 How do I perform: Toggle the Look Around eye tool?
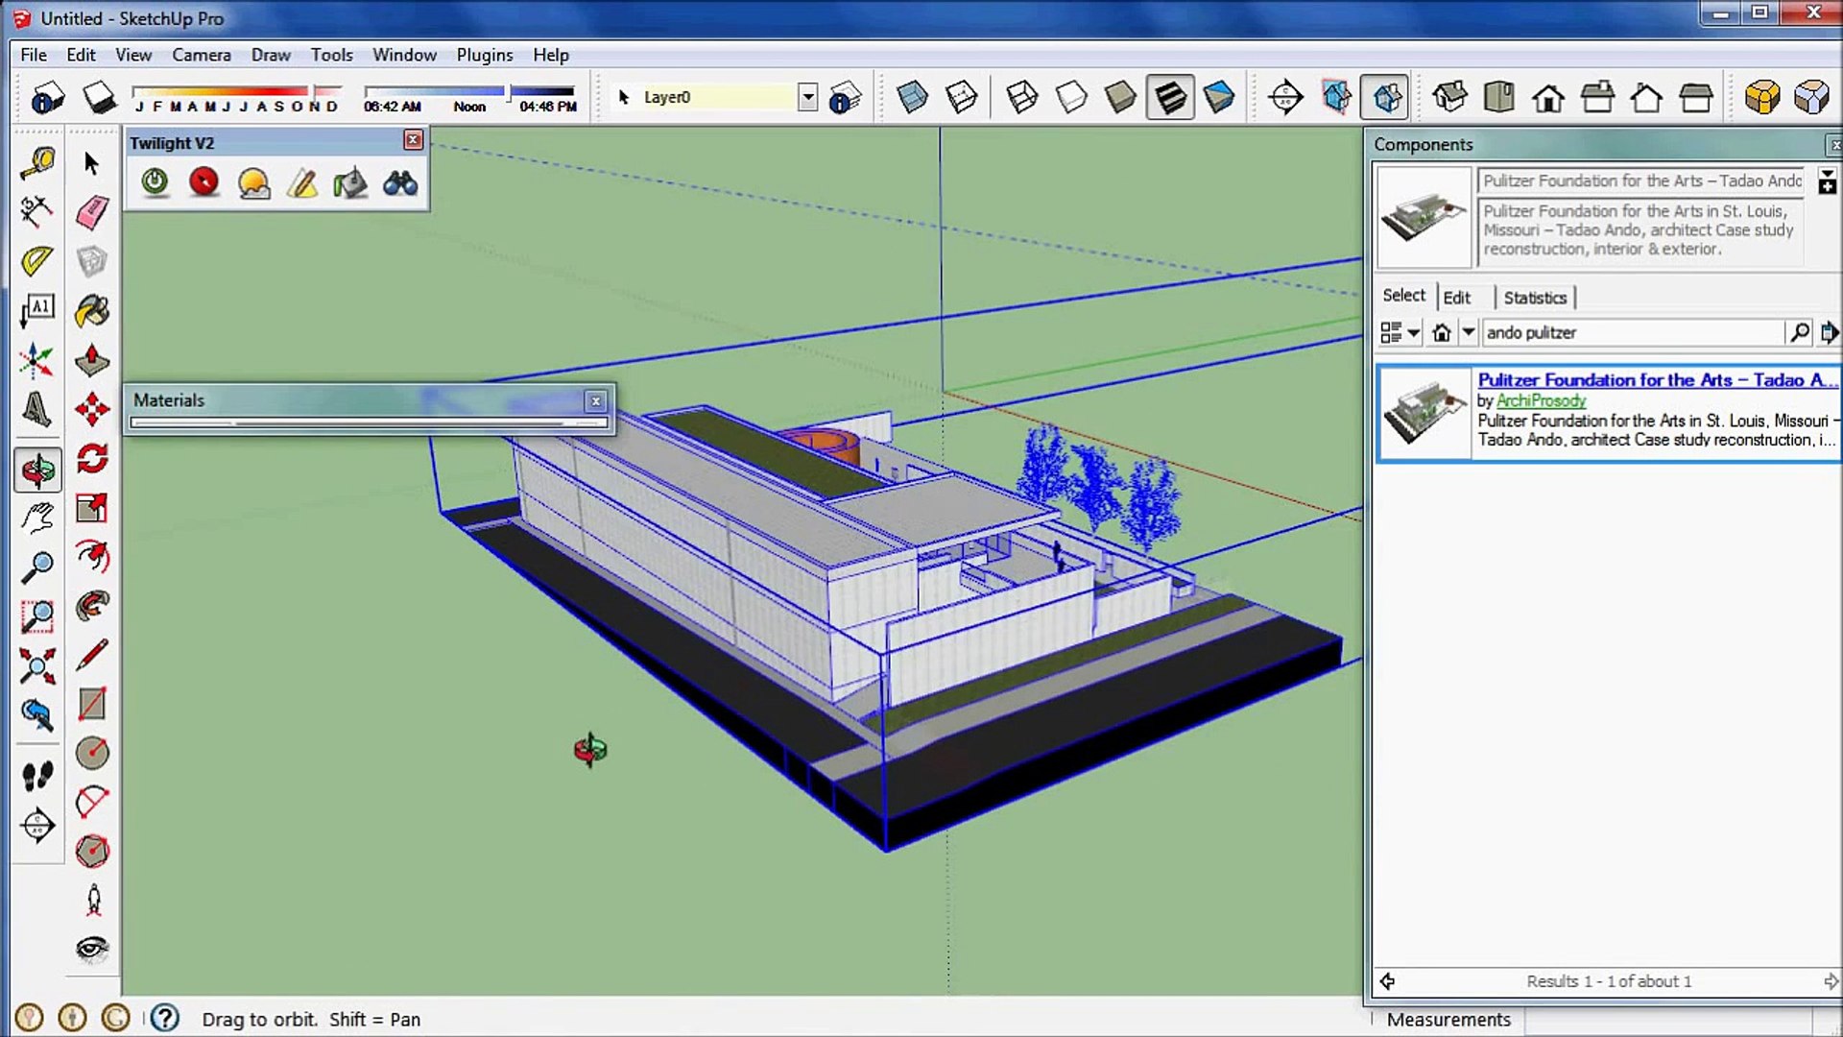coord(92,949)
